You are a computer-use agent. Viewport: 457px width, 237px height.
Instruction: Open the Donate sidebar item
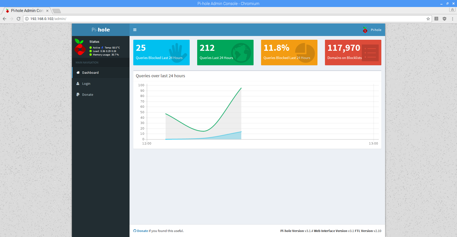(101, 94)
